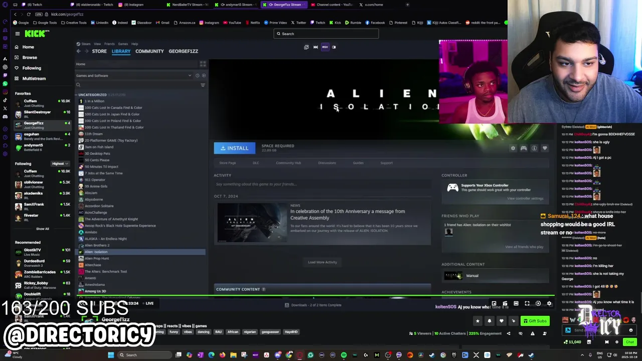Click the bell notification icon for Georgef1zz
Screen dimensions: 642x361
tap(490, 321)
